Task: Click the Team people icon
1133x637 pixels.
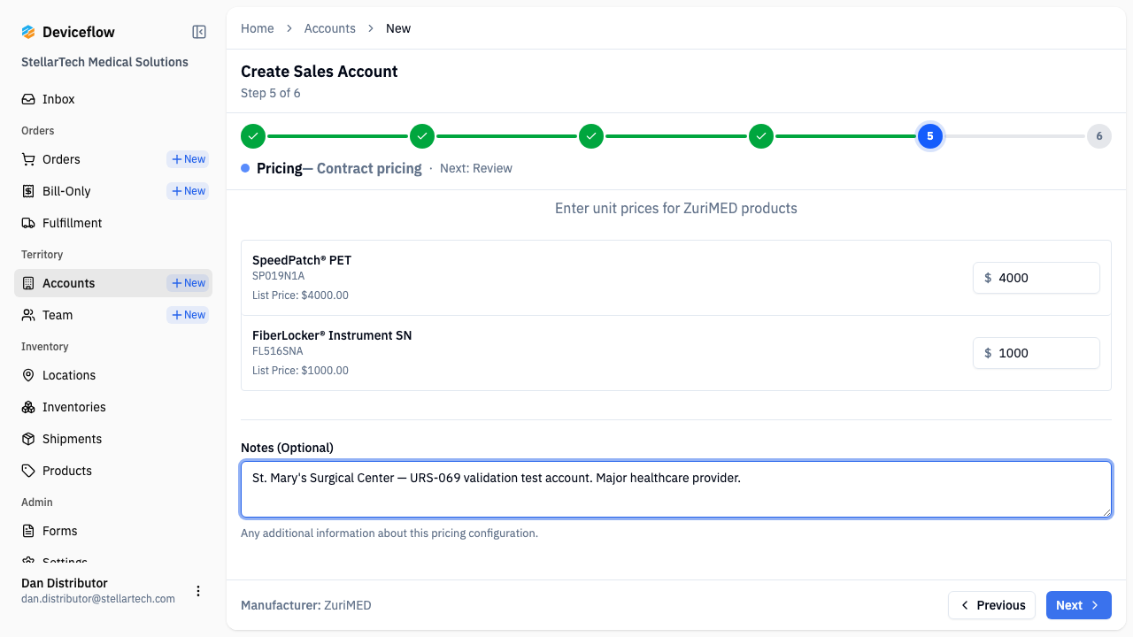Action: [x=28, y=315]
